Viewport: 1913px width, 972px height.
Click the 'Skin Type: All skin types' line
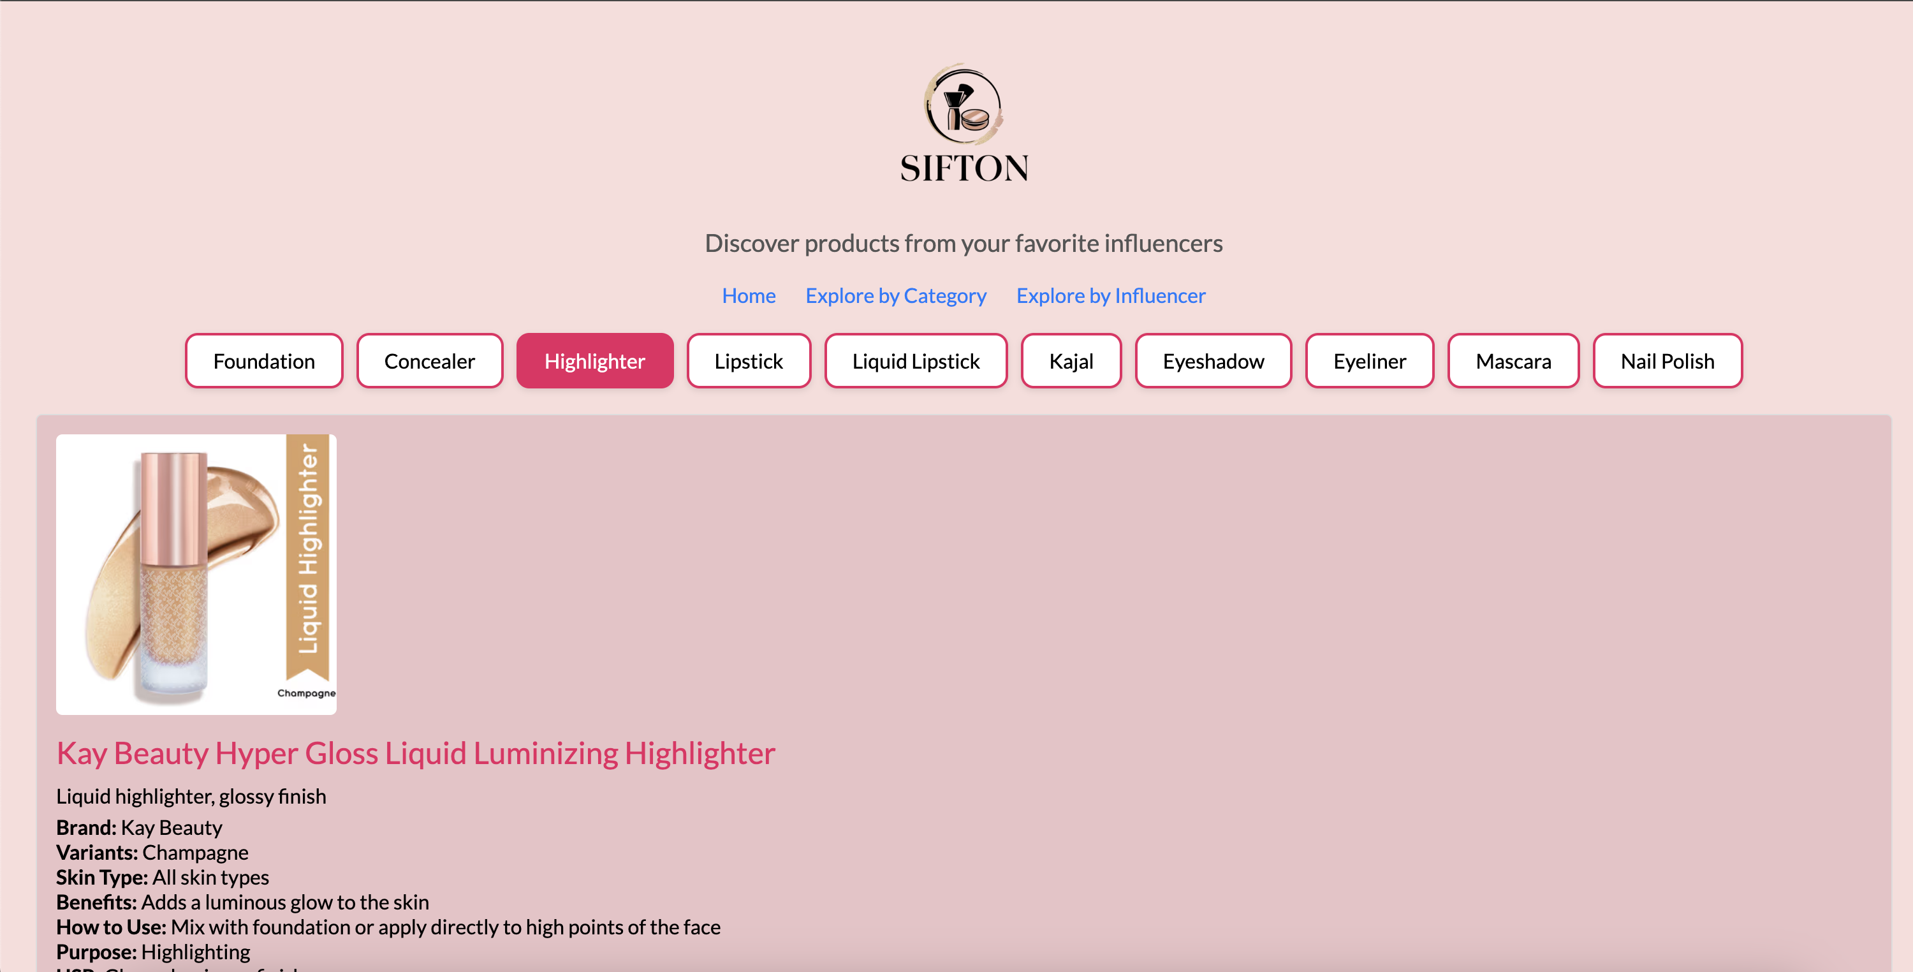163,877
